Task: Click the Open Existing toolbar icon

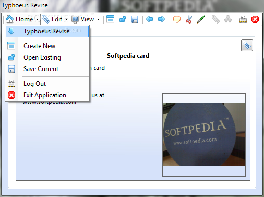Action: (123, 19)
